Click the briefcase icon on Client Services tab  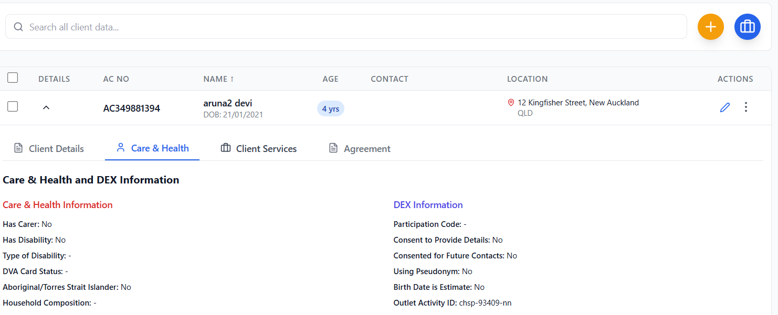[x=226, y=148]
